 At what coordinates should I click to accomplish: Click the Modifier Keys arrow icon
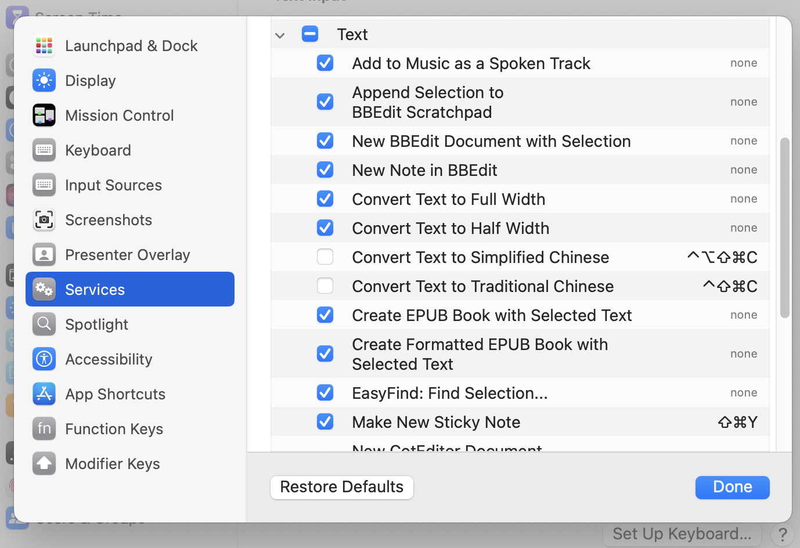(x=44, y=464)
